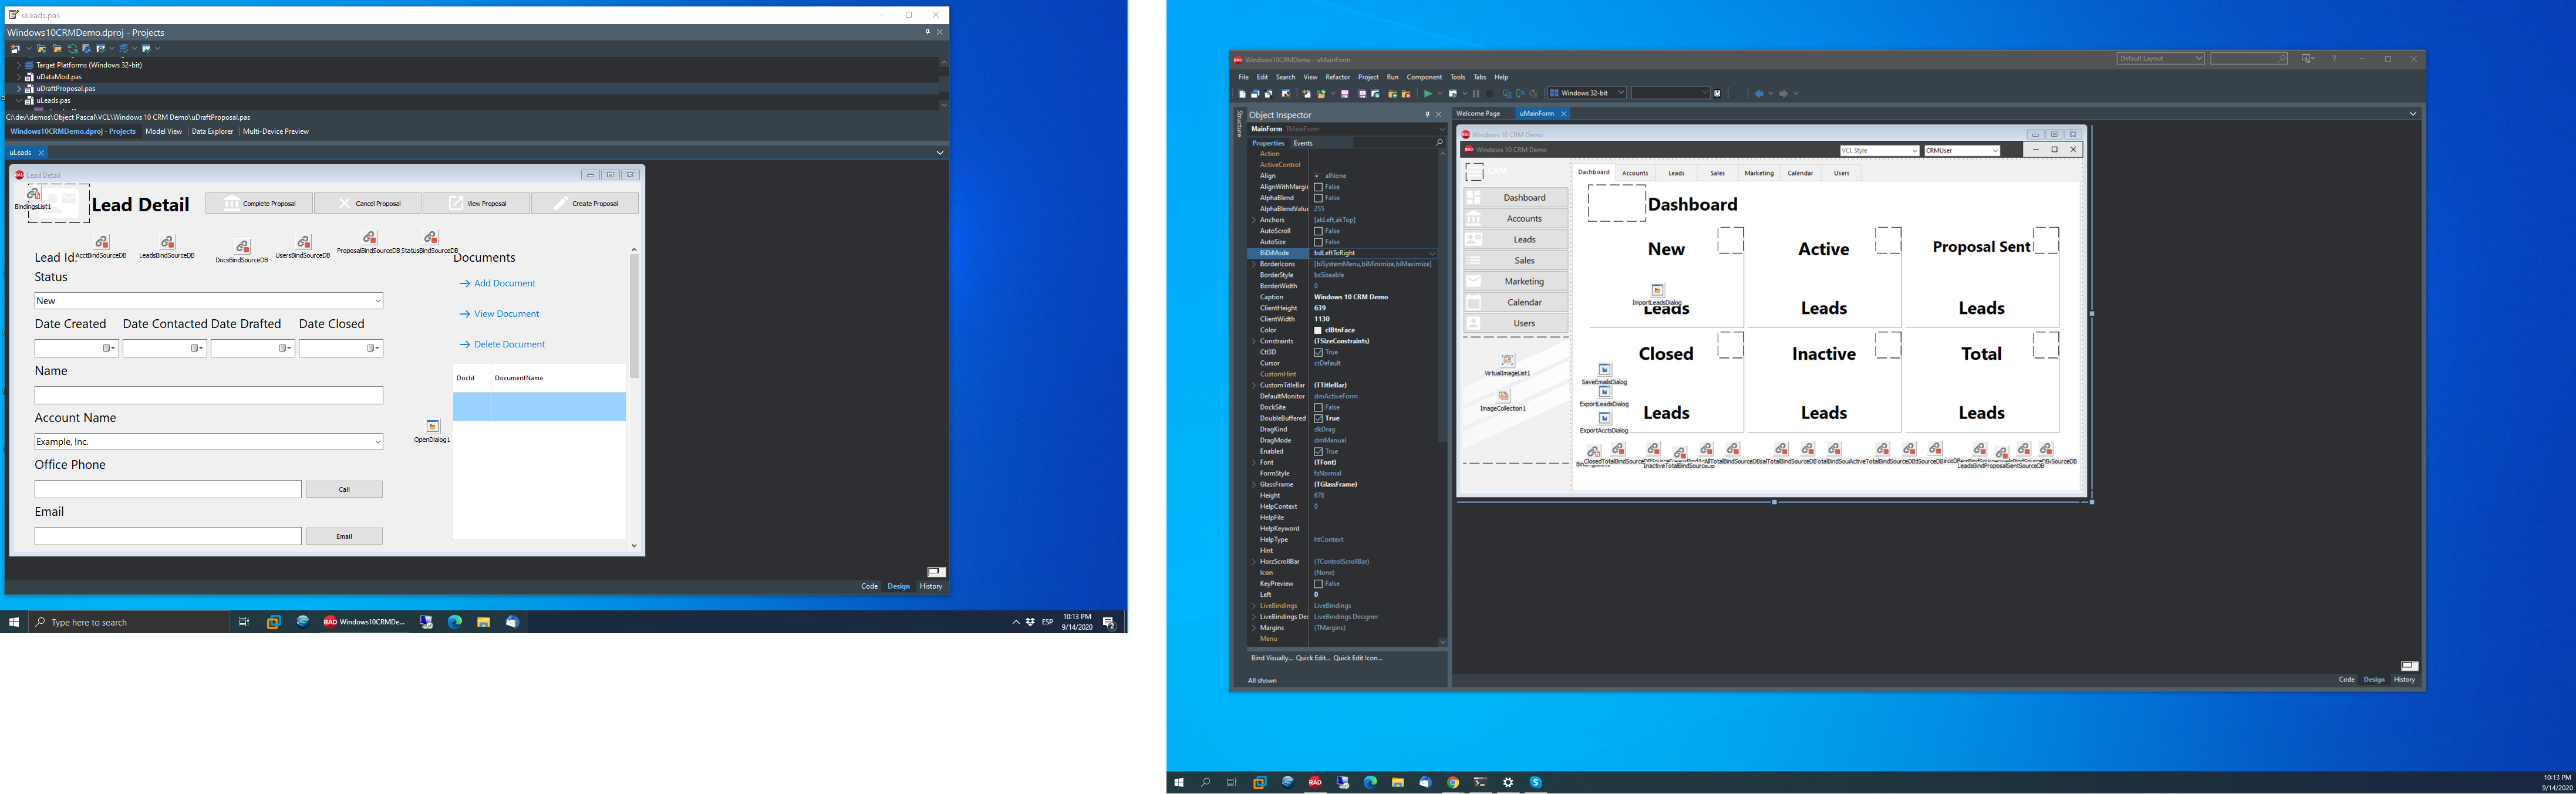Click the Object Inspector search magnifier

coord(1439,143)
